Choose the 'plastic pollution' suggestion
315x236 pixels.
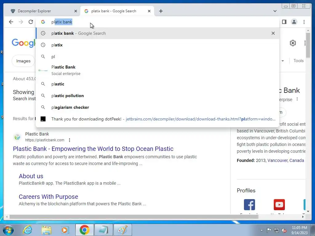(x=157, y=96)
